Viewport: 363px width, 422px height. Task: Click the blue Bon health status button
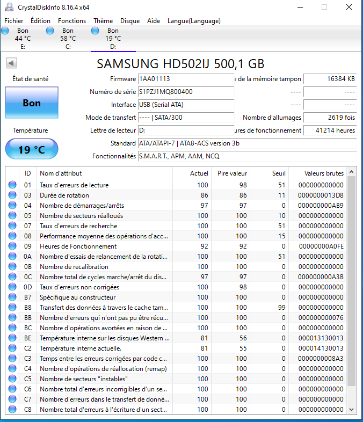(32, 103)
